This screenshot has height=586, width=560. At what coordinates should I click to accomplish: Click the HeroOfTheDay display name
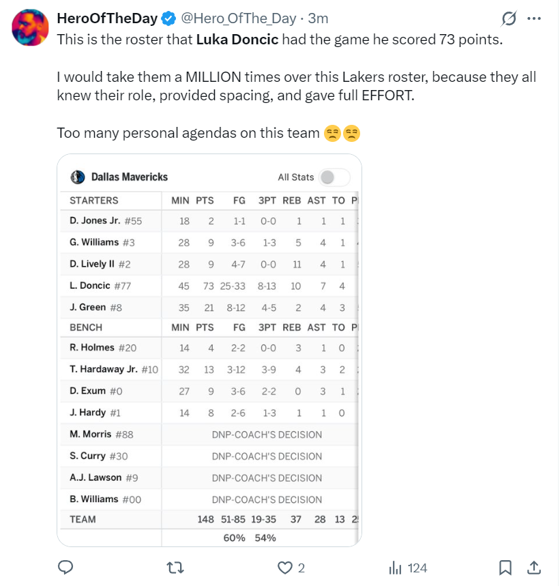pyautogui.click(x=107, y=18)
